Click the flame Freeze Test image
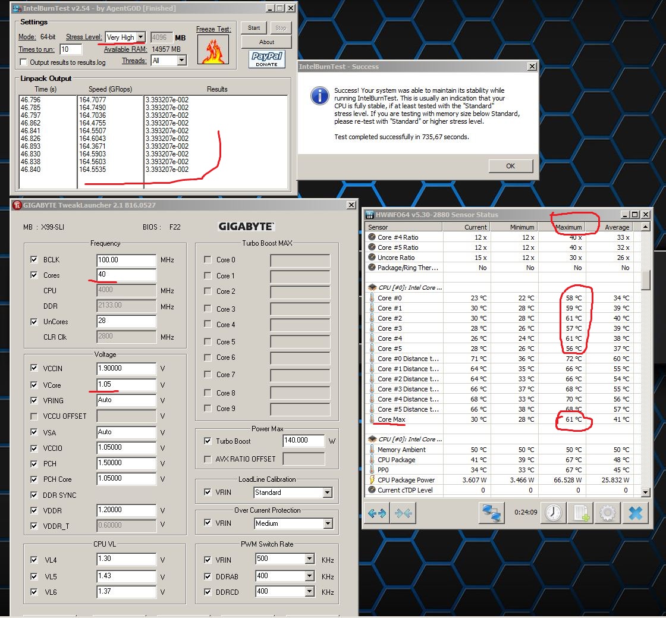This screenshot has height=618, width=666. click(213, 49)
